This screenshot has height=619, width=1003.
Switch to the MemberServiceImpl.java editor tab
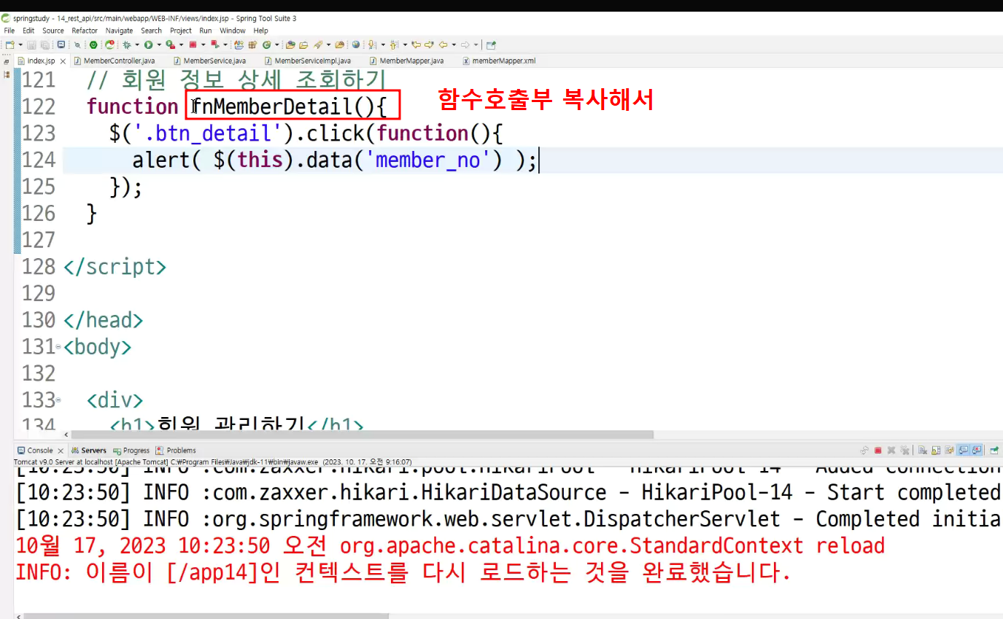(307, 61)
